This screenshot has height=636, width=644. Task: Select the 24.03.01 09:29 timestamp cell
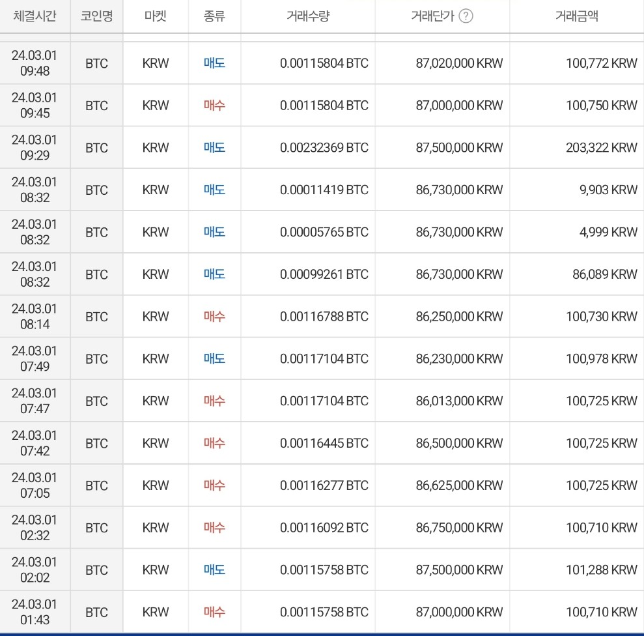35,147
